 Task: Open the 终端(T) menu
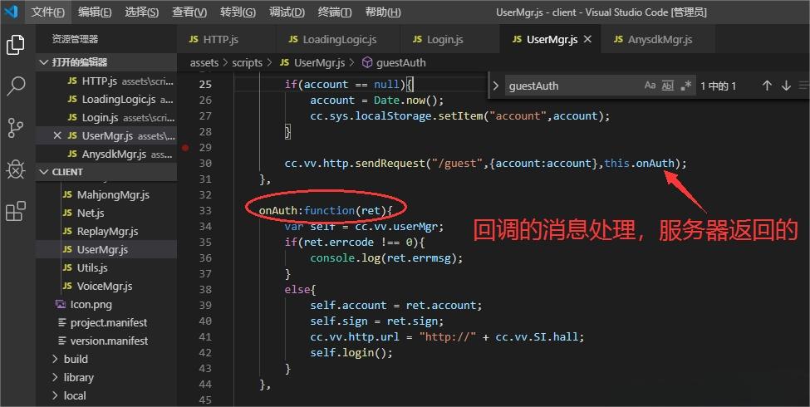tap(335, 12)
